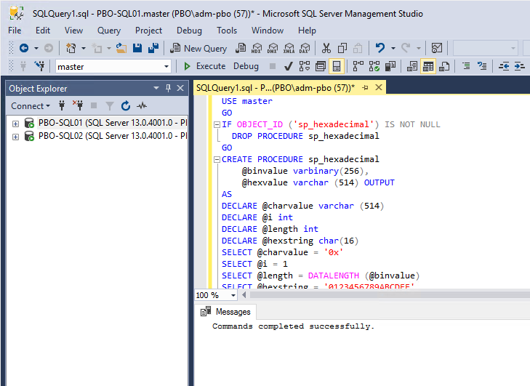Close the SQLQuery1.sql tab
The height and width of the screenshot is (386, 530).
(379, 88)
